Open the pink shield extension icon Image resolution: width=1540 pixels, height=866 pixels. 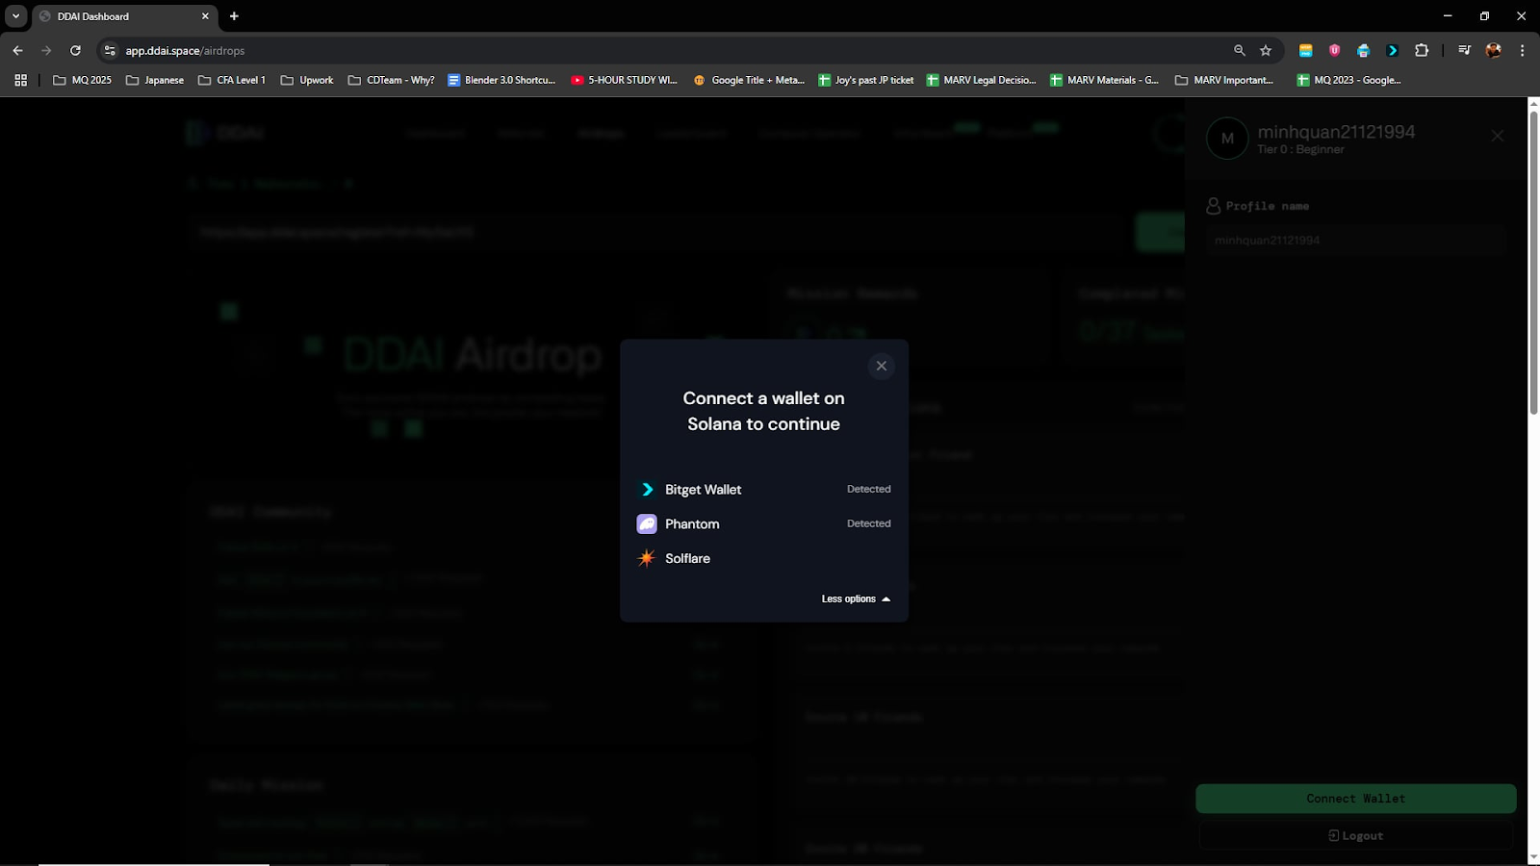click(x=1334, y=50)
